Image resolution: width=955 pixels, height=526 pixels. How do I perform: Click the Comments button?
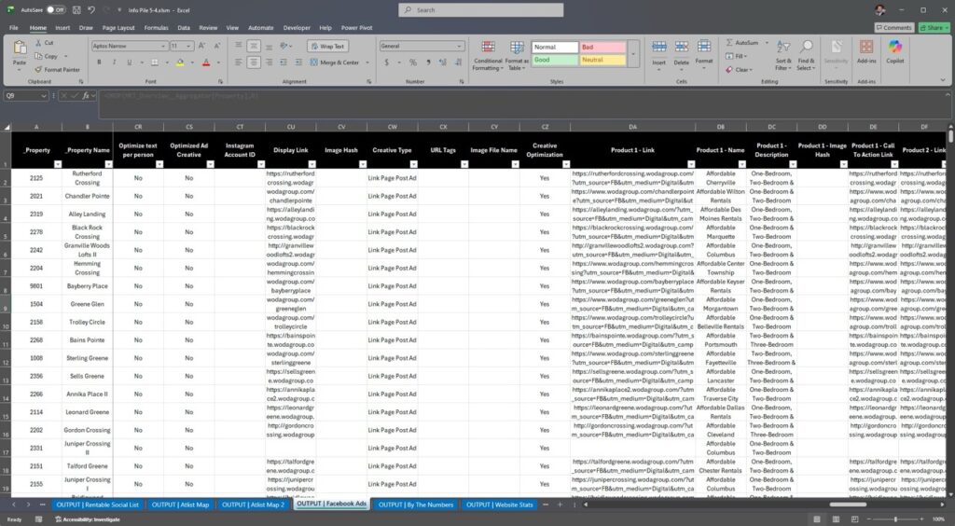[x=893, y=28]
